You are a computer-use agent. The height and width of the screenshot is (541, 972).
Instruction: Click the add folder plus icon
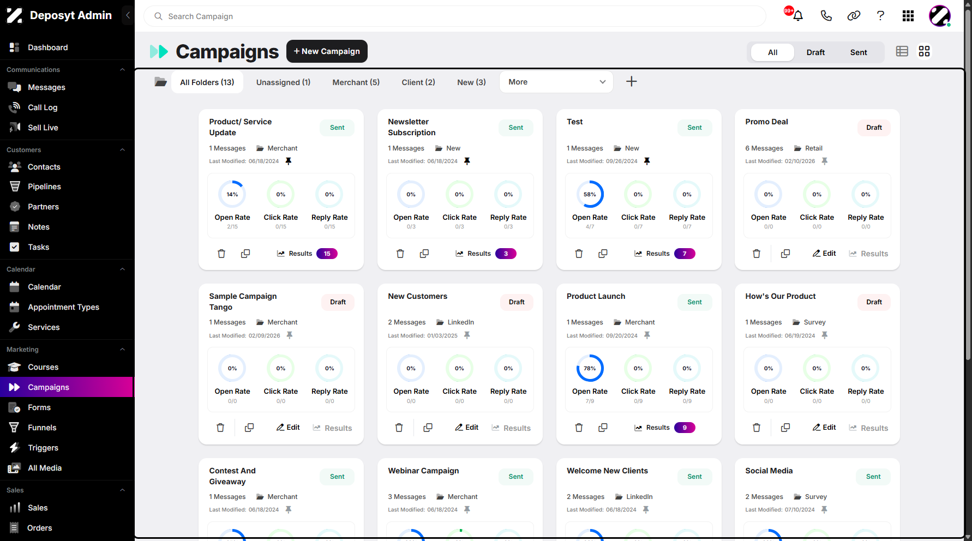[631, 82]
